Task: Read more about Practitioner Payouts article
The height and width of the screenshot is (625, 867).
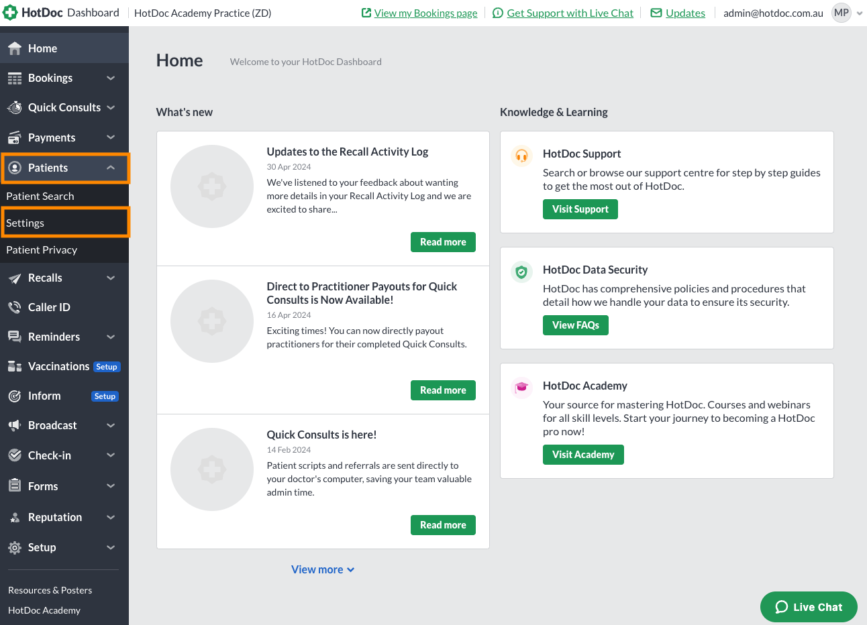Action: click(443, 390)
